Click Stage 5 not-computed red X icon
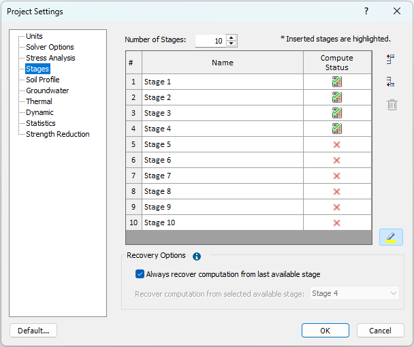This screenshot has height=347, width=414. pos(337,144)
